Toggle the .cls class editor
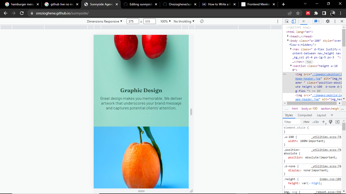346x194 pixels. pos(316,122)
